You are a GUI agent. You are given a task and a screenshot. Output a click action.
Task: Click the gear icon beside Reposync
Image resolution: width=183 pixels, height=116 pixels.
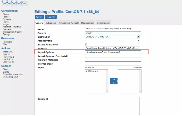(x=13, y=57)
